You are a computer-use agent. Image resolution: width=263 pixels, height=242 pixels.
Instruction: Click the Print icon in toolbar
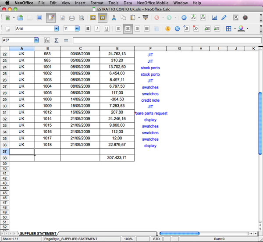pos(72,18)
